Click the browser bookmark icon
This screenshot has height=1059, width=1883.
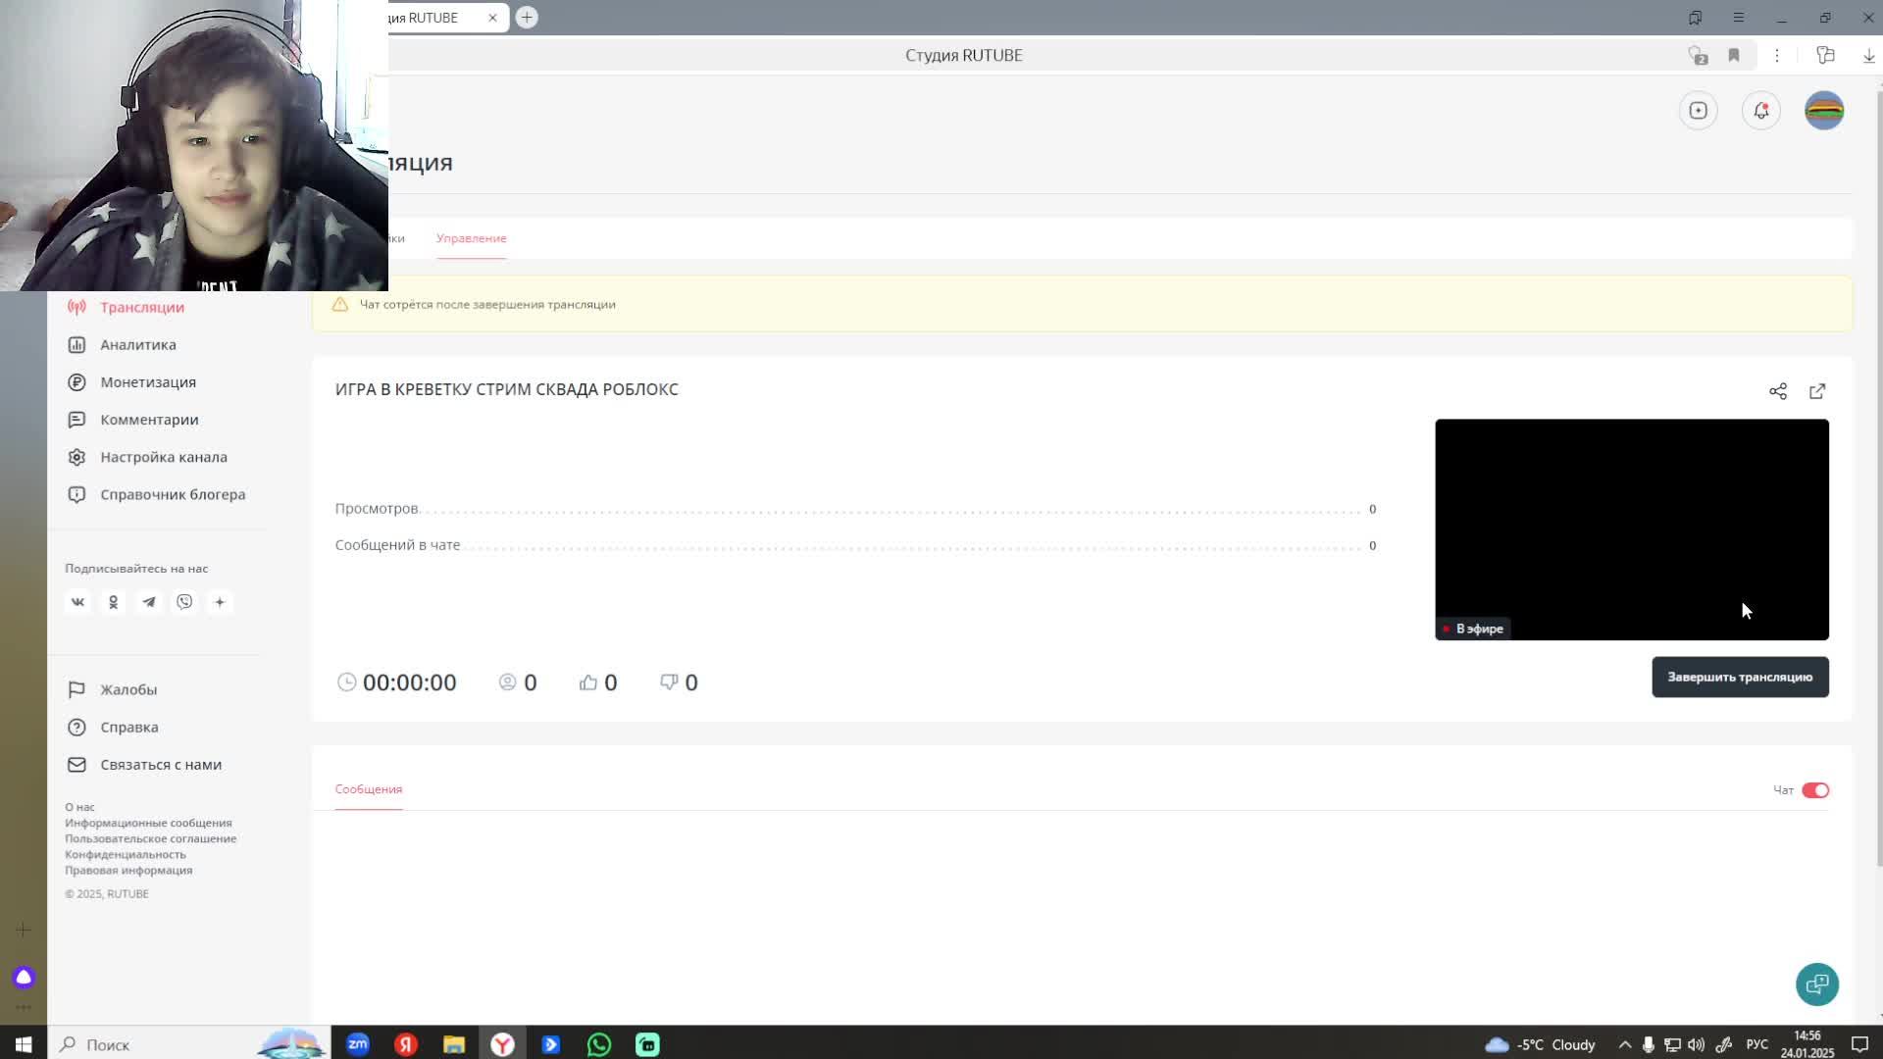click(x=1734, y=56)
